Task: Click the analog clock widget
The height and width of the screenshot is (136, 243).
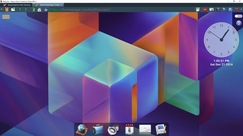Action: click(x=221, y=40)
